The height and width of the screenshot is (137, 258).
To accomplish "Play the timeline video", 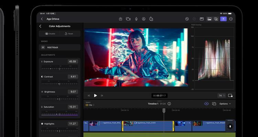I will point(95,96).
